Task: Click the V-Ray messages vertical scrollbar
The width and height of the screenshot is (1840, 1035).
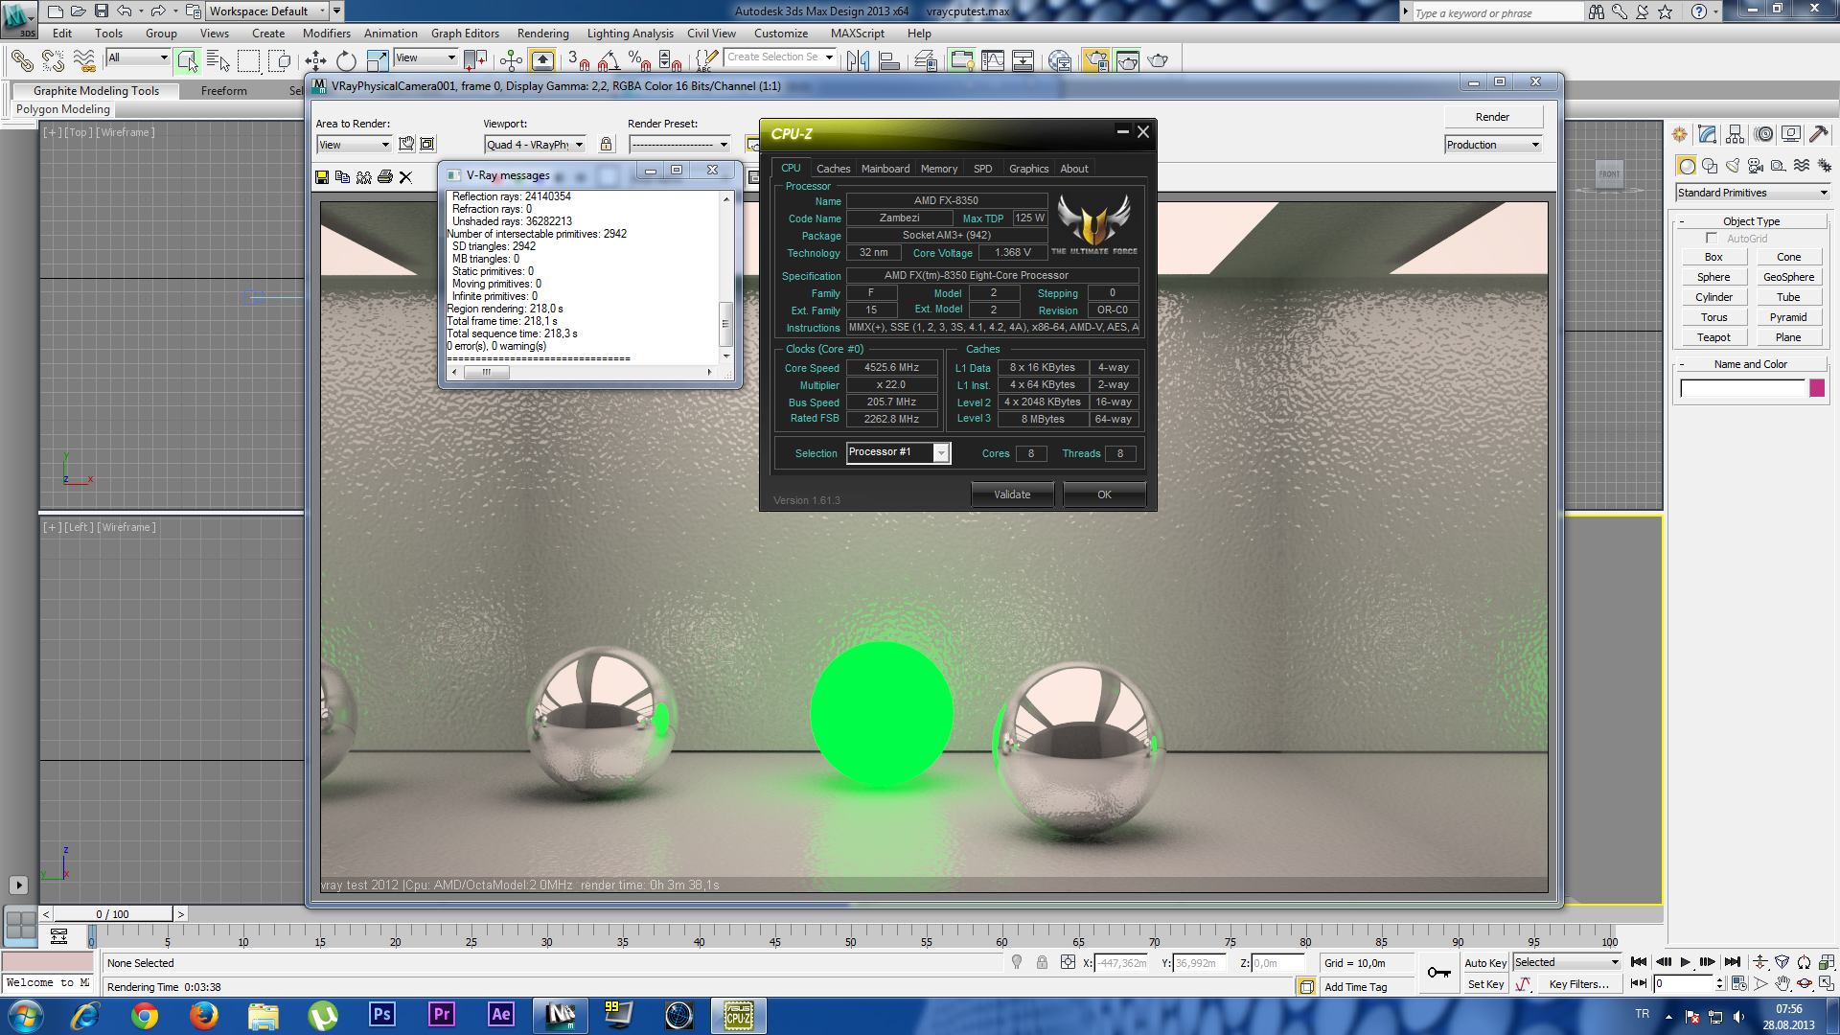Action: click(726, 277)
